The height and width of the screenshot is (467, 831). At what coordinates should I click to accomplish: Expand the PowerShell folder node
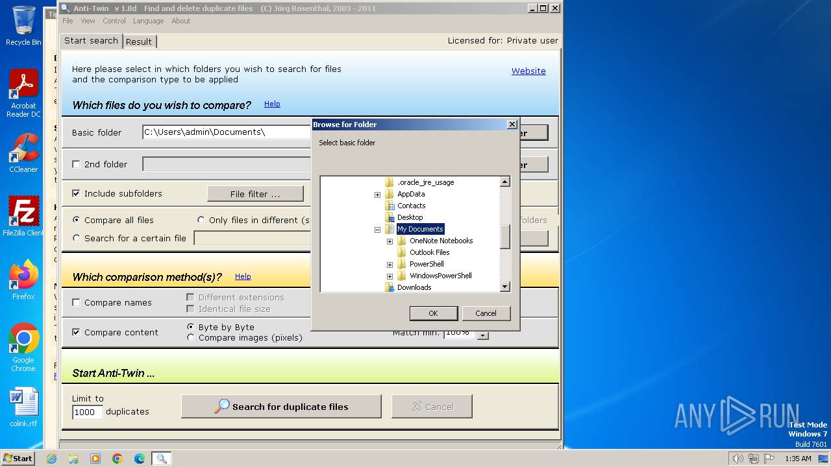pos(390,264)
